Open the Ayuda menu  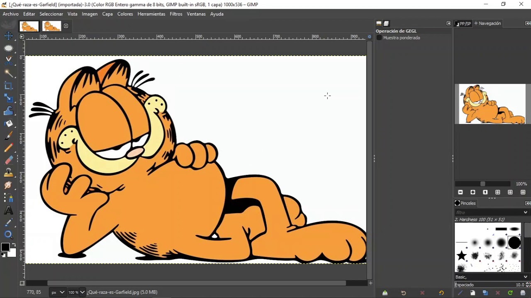[x=217, y=14]
